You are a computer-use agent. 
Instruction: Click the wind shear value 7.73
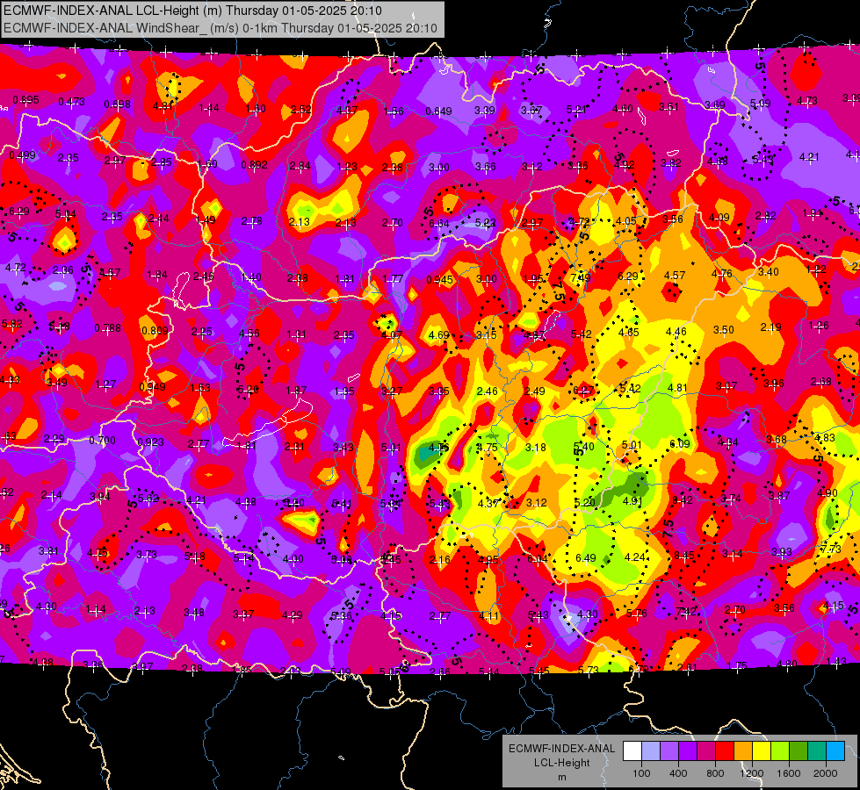tap(830, 549)
